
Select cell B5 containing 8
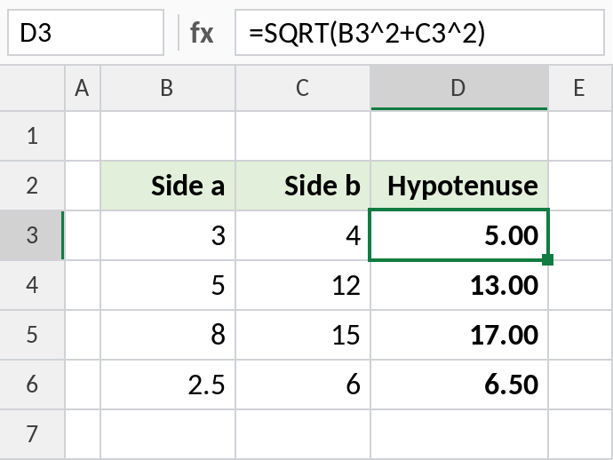(x=168, y=335)
